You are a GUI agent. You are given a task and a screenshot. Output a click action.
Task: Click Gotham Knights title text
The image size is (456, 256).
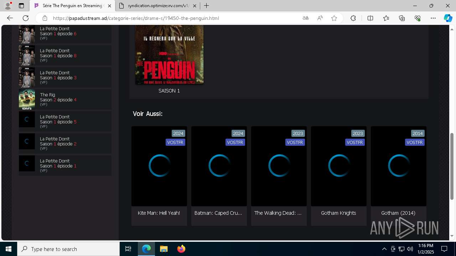coord(338,213)
